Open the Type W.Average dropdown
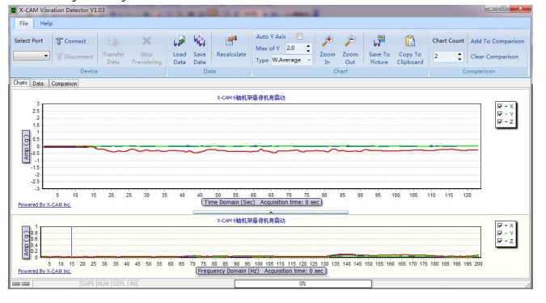The image size is (546, 303). pos(309,60)
